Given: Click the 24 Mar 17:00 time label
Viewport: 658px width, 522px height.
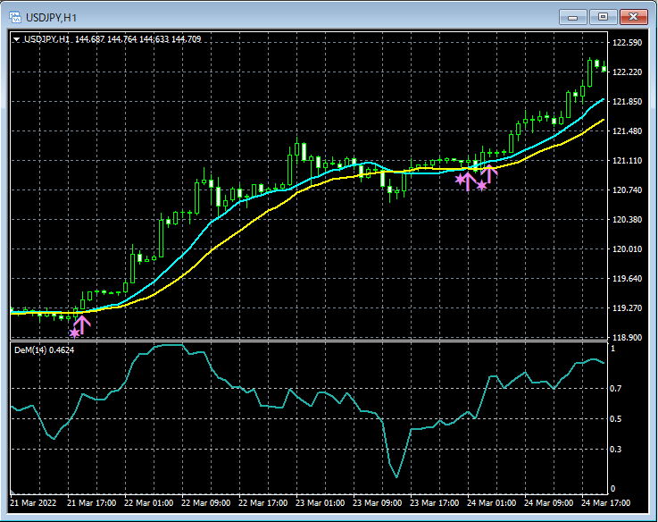Looking at the screenshot, I should click(x=605, y=502).
